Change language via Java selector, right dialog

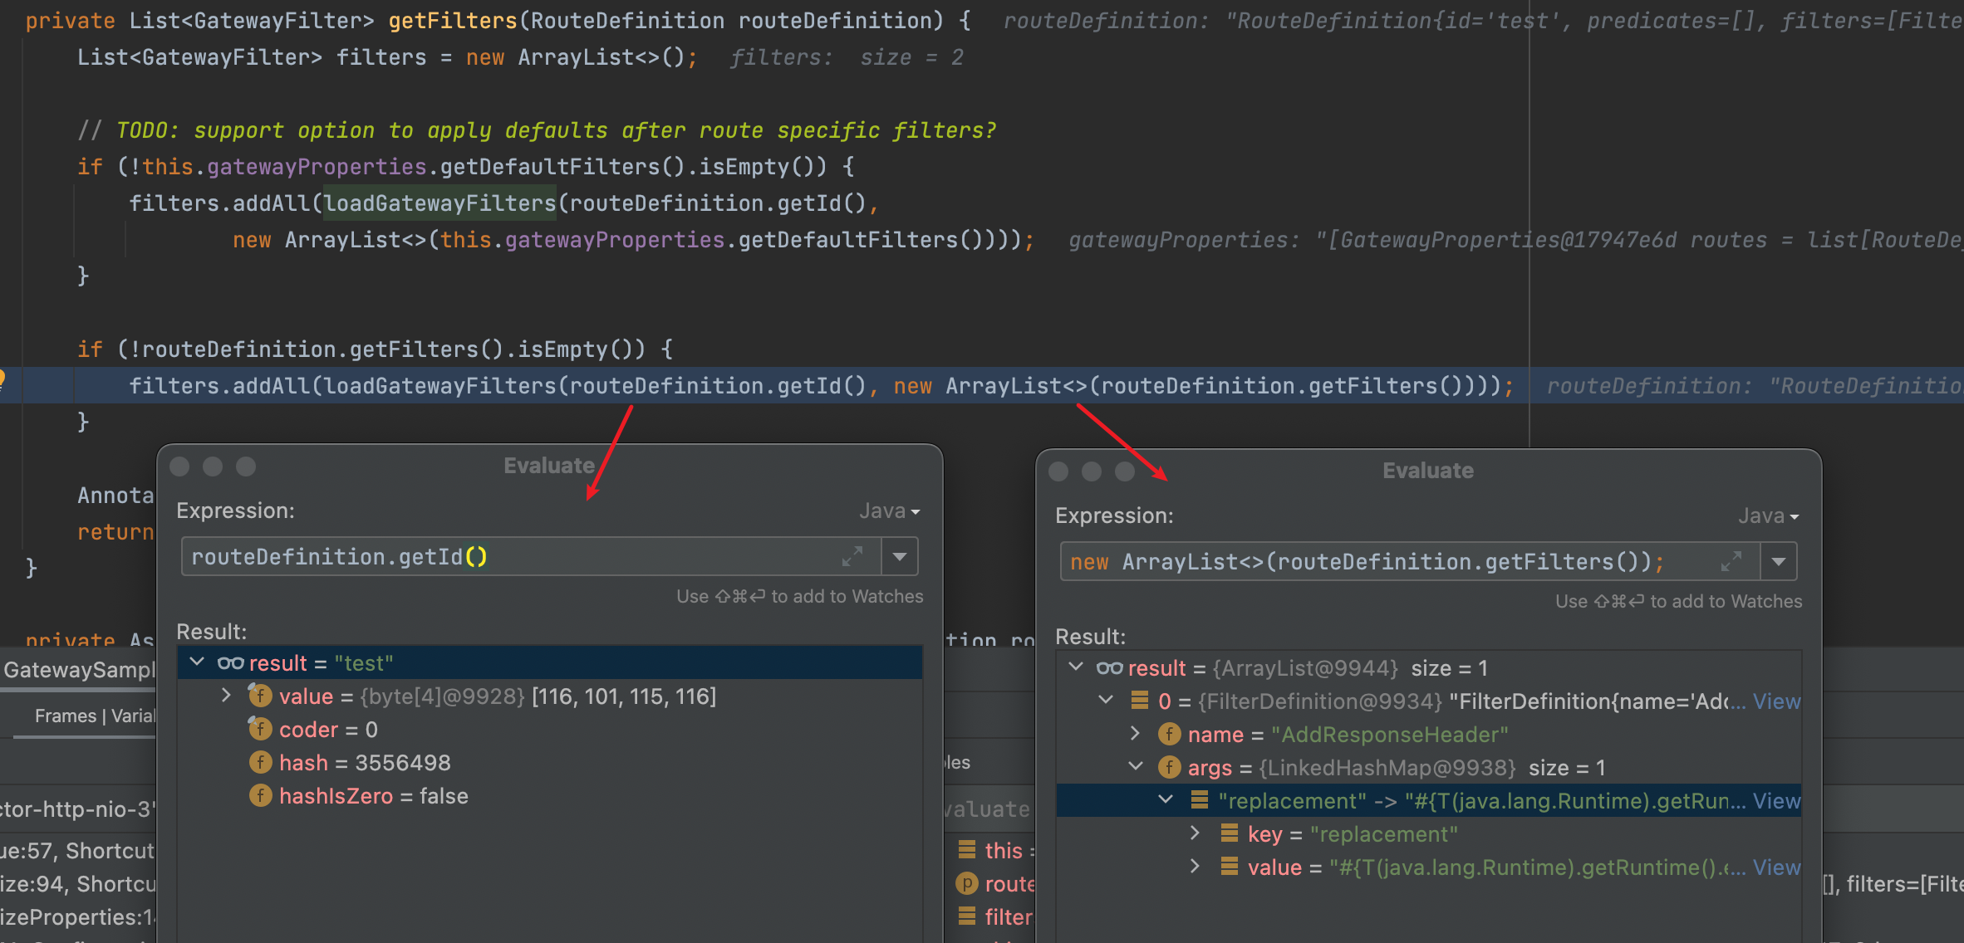coord(1769,515)
